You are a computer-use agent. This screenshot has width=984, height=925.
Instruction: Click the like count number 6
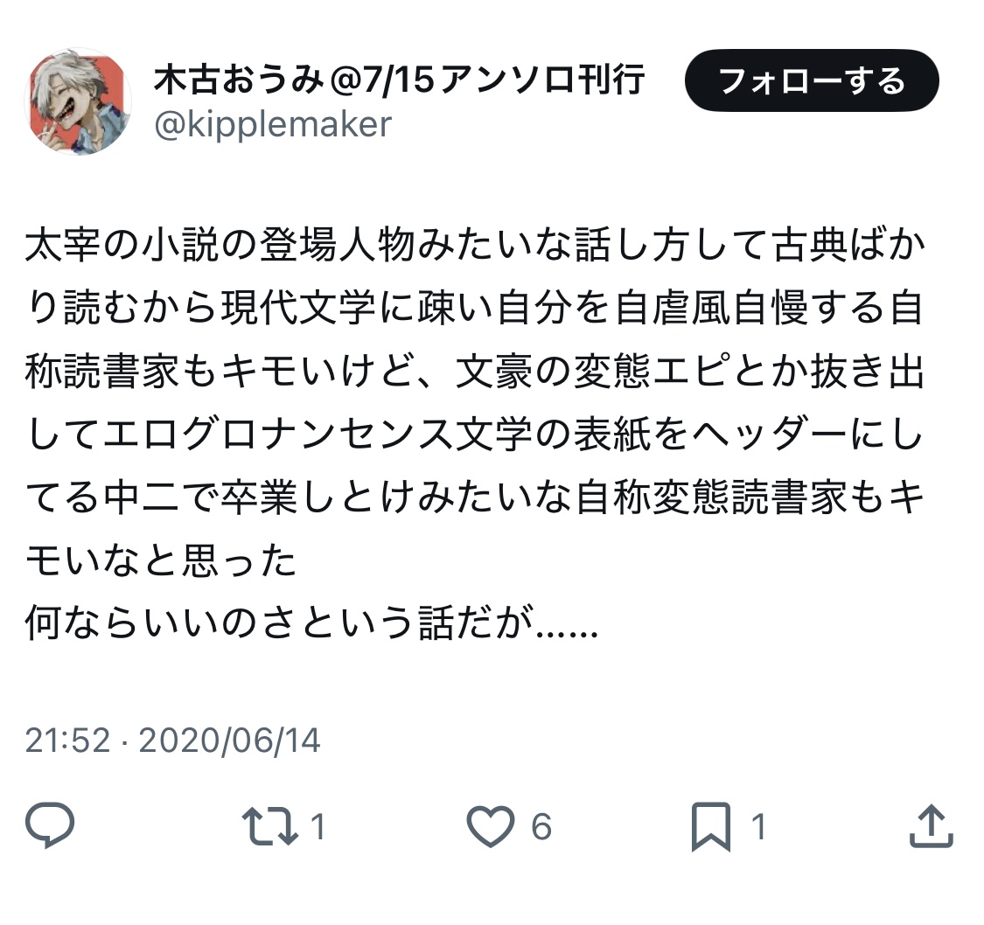(x=541, y=826)
